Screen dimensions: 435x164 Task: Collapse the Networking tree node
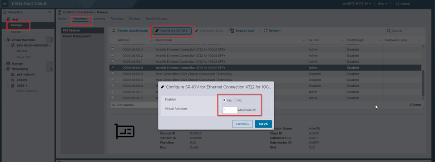pos(5,69)
